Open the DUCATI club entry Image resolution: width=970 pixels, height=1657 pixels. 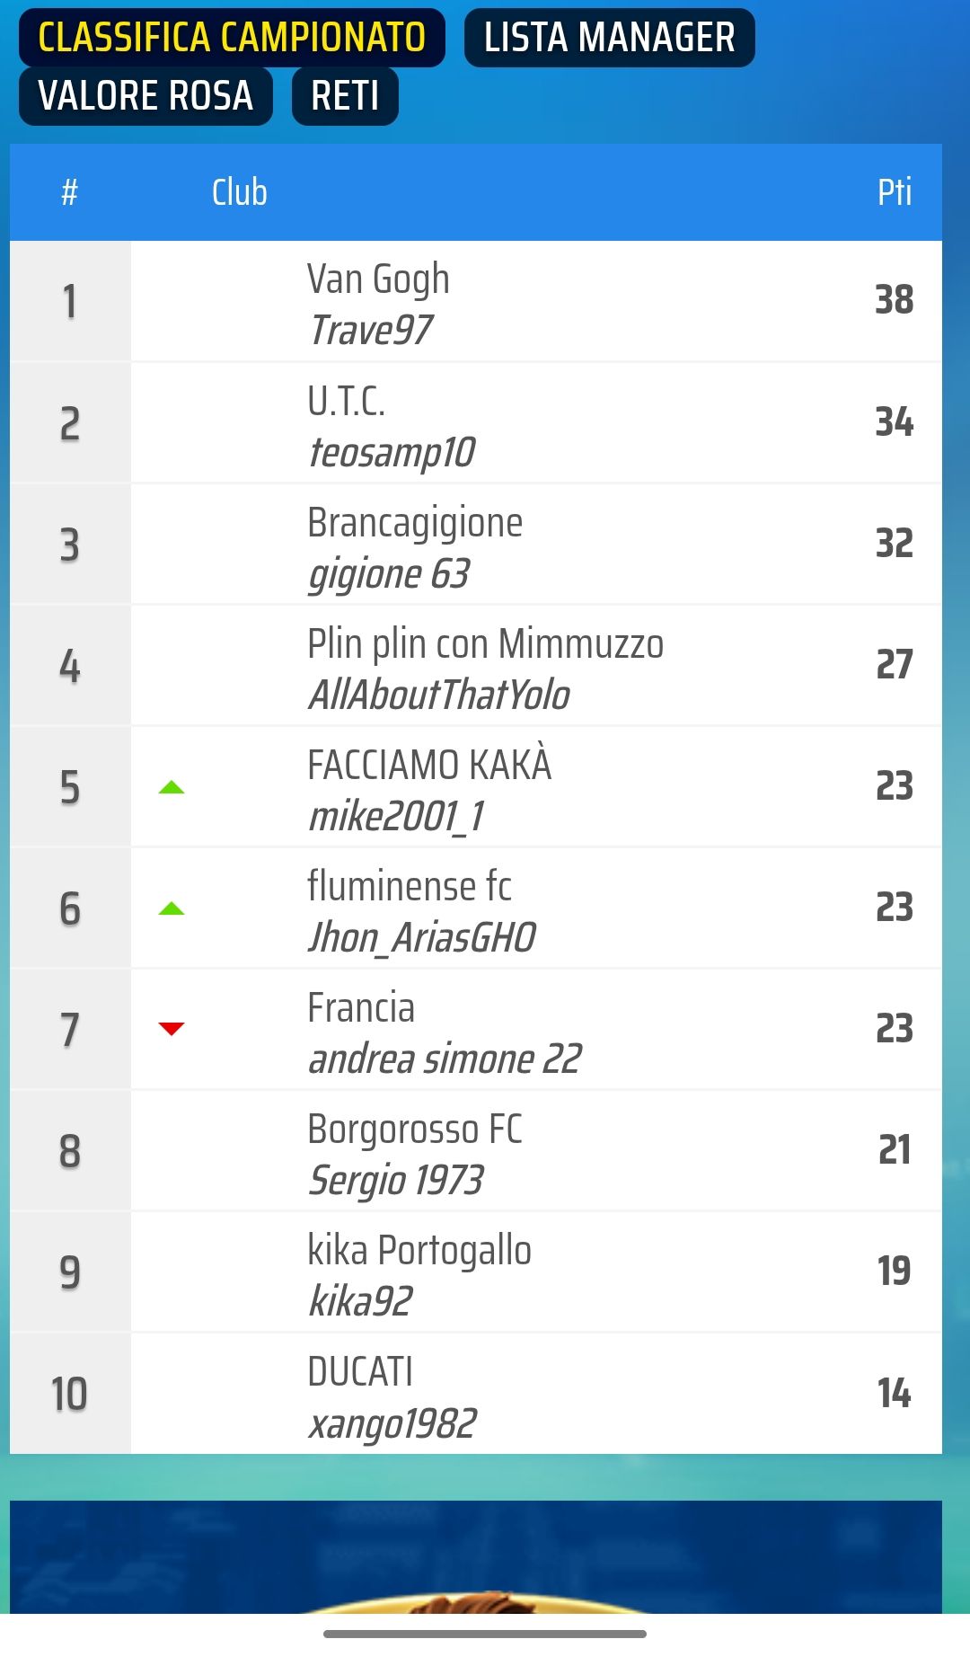pyautogui.click(x=476, y=1393)
